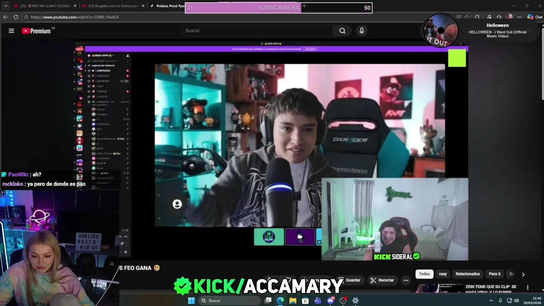
Task: Open Microsoft Edge from taskbar
Action: click(x=280, y=300)
